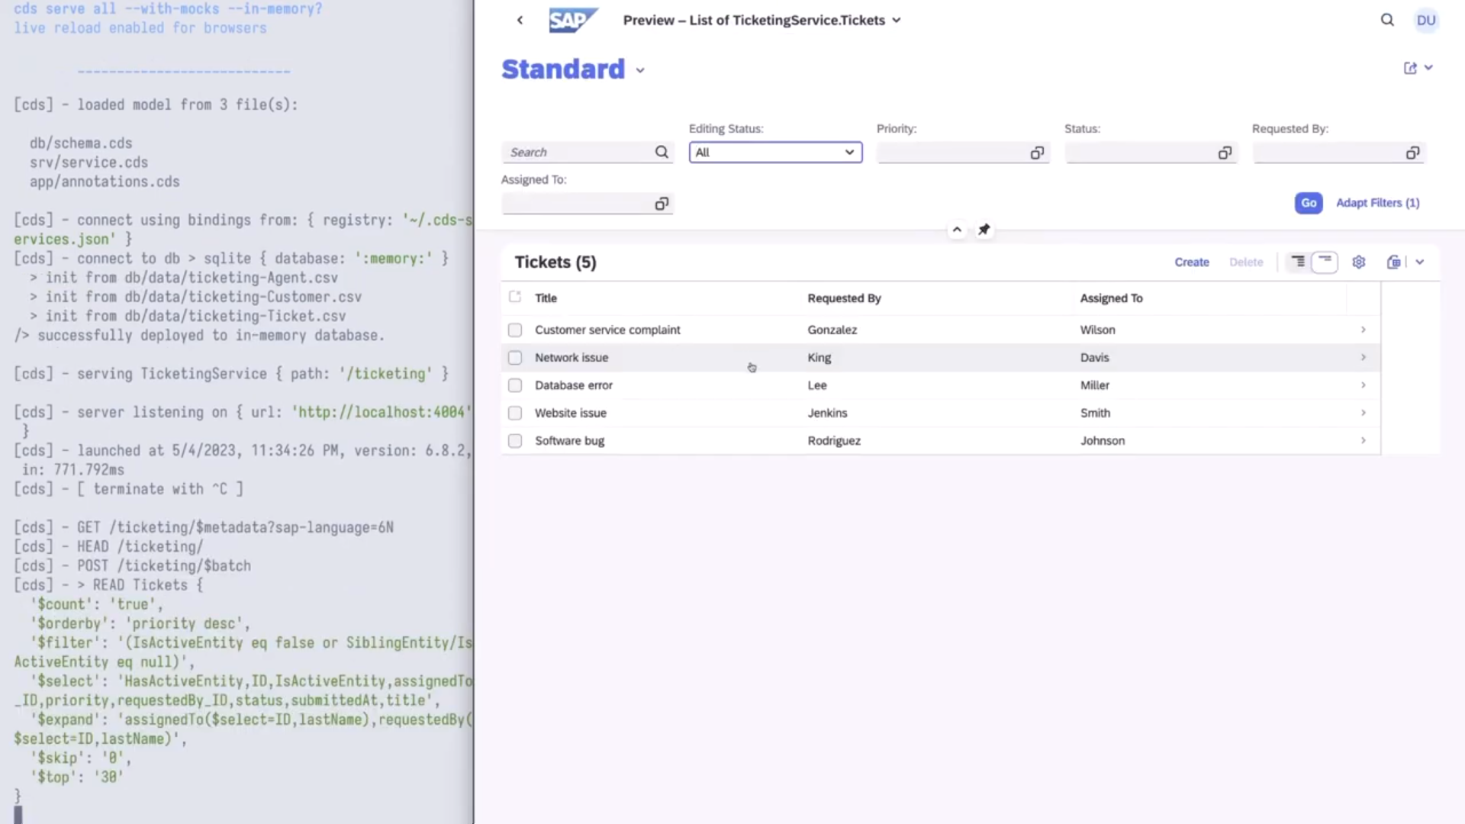Expand the Standard view variant dropdown
Image resolution: width=1465 pixels, height=824 pixels.
tap(640, 70)
